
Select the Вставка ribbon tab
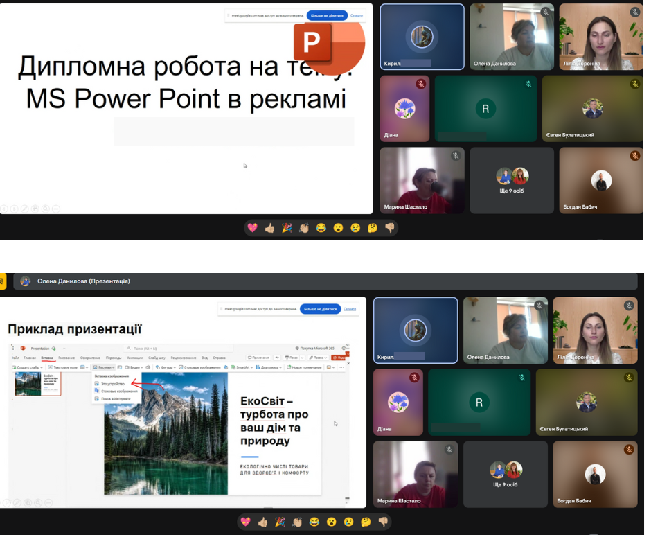(47, 358)
